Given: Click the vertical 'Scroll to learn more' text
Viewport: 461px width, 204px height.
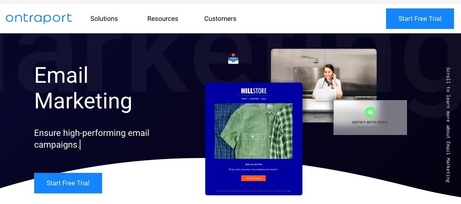Looking at the screenshot, I should (x=448, y=125).
